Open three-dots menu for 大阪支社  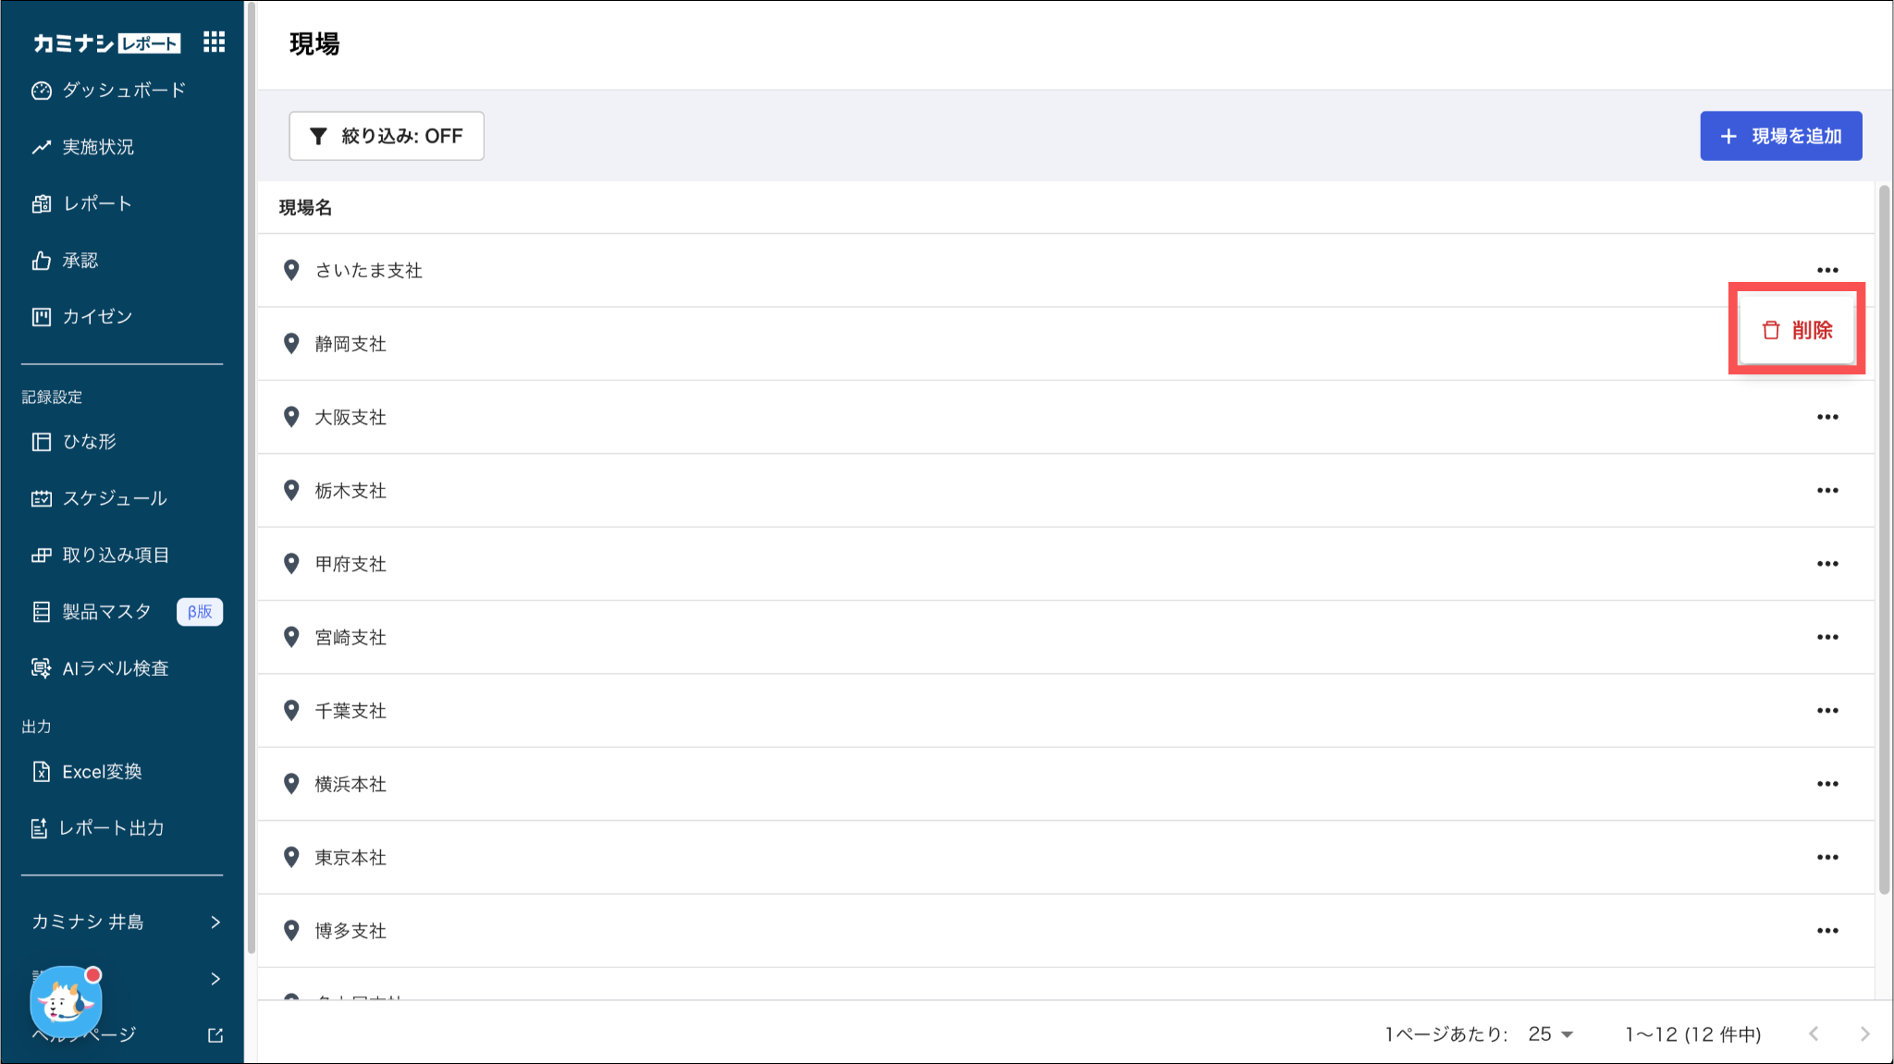[x=1826, y=417]
